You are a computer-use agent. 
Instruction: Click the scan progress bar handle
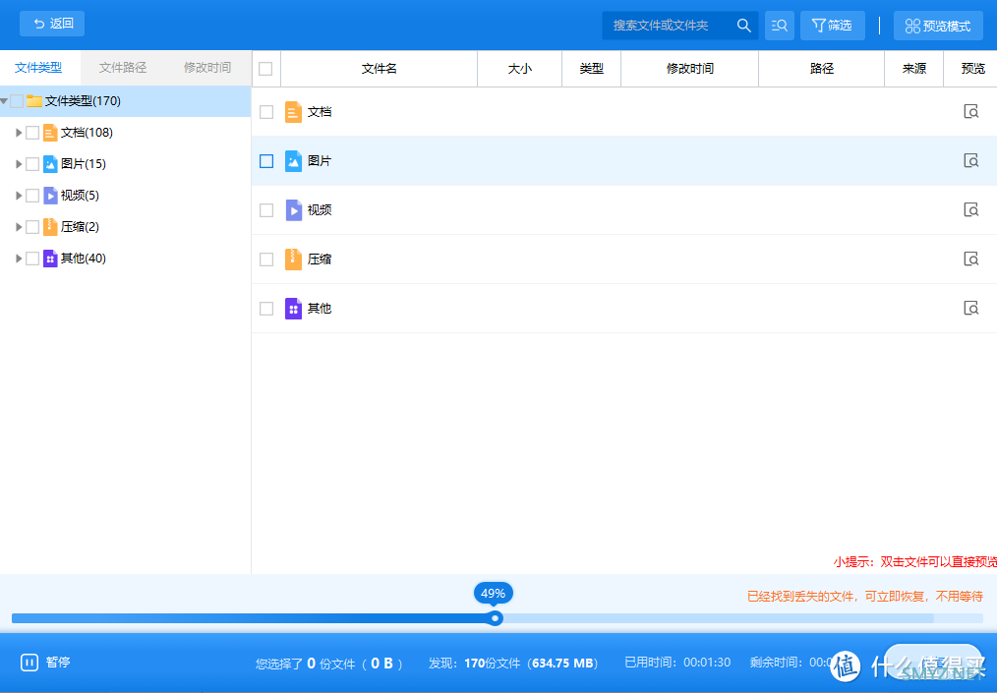pos(496,618)
